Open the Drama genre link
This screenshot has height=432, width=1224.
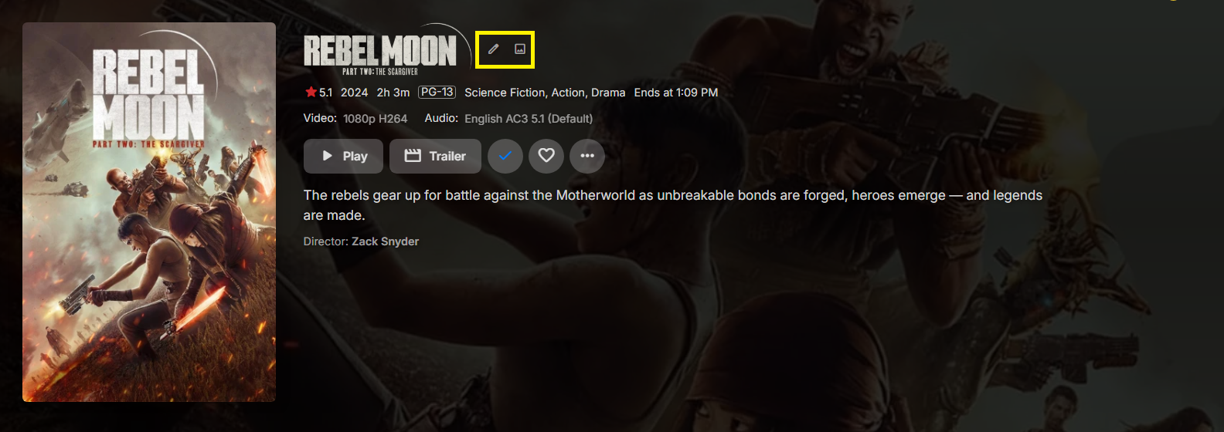608,93
